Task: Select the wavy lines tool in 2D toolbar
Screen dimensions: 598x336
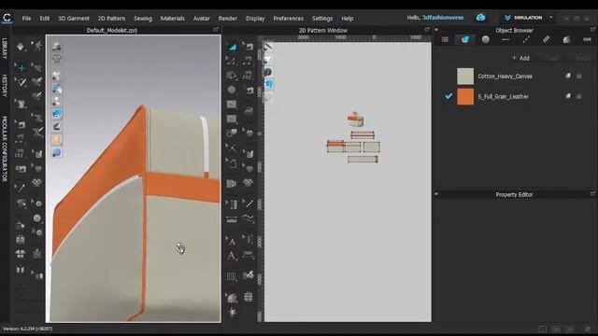Action: click(249, 218)
